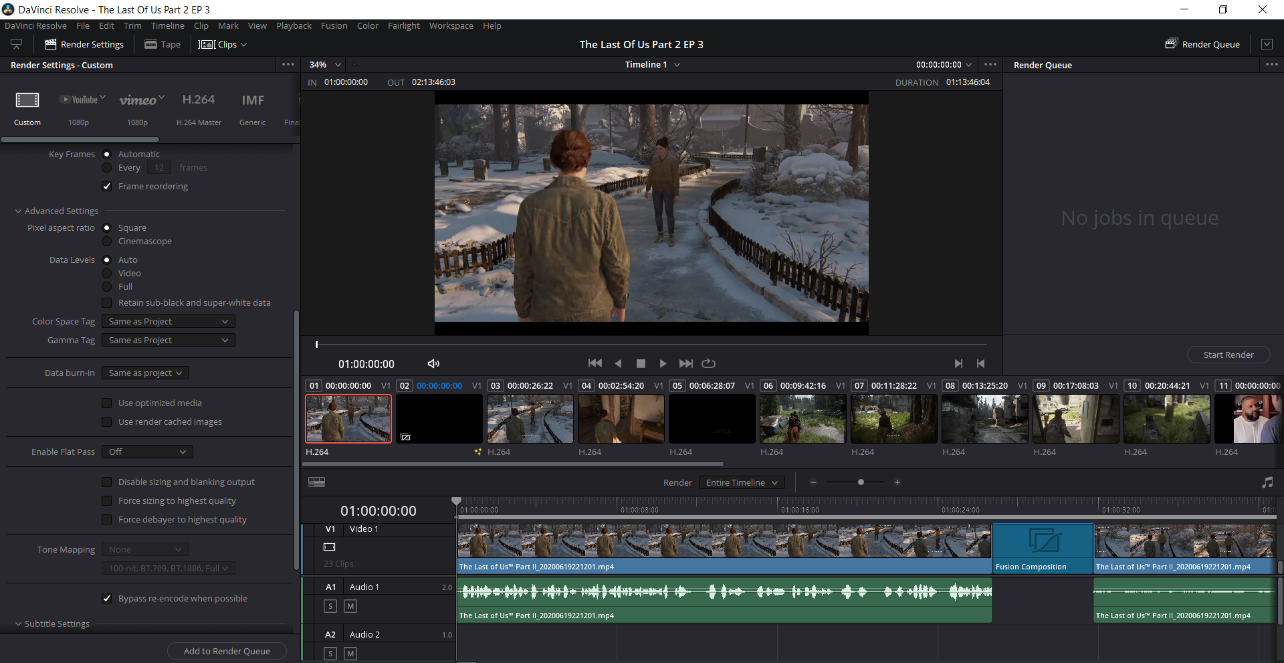Select the H.264 Master preset
Image resolution: width=1284 pixels, height=663 pixels.
coord(199,100)
